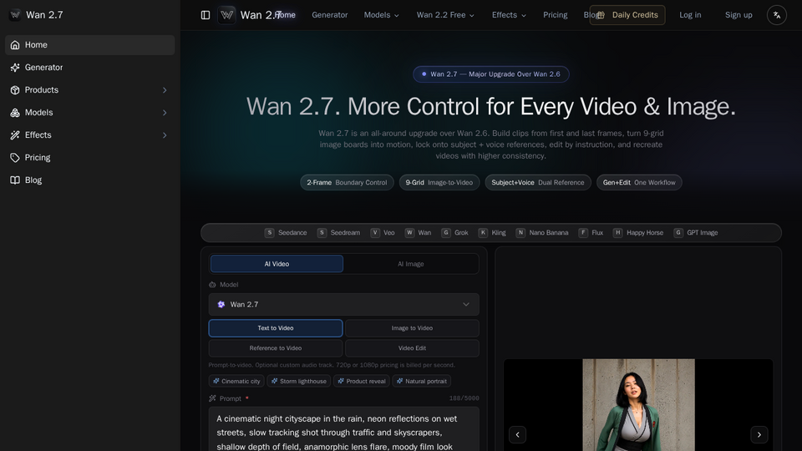Image resolution: width=802 pixels, height=451 pixels.
Task: Click the Prompt magic wand icon
Action: click(212, 398)
